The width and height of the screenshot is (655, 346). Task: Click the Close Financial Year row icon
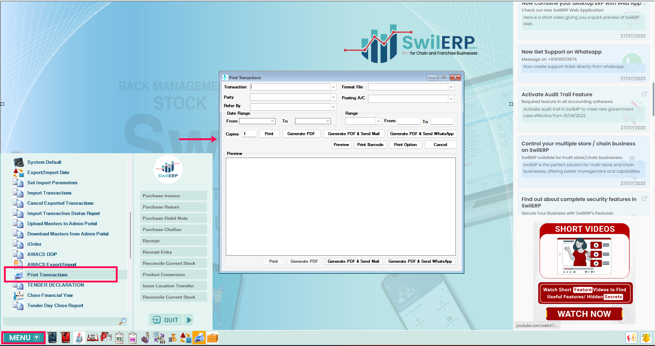point(18,295)
